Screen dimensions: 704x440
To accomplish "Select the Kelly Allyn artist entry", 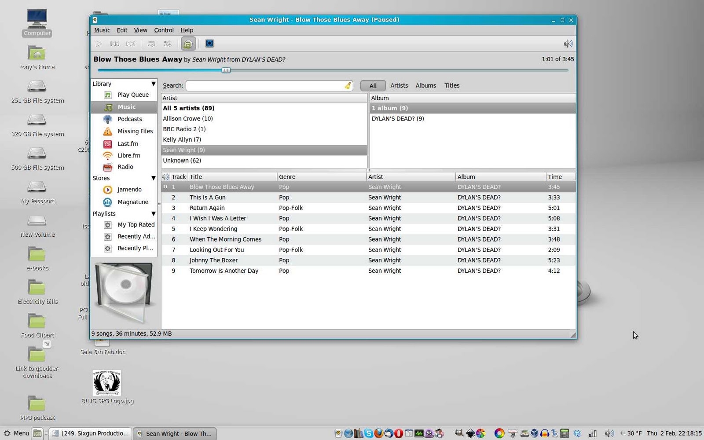I will [182, 139].
